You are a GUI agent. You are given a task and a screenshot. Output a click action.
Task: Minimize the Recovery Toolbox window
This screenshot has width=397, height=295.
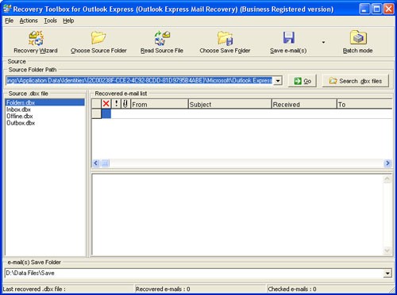(364, 10)
